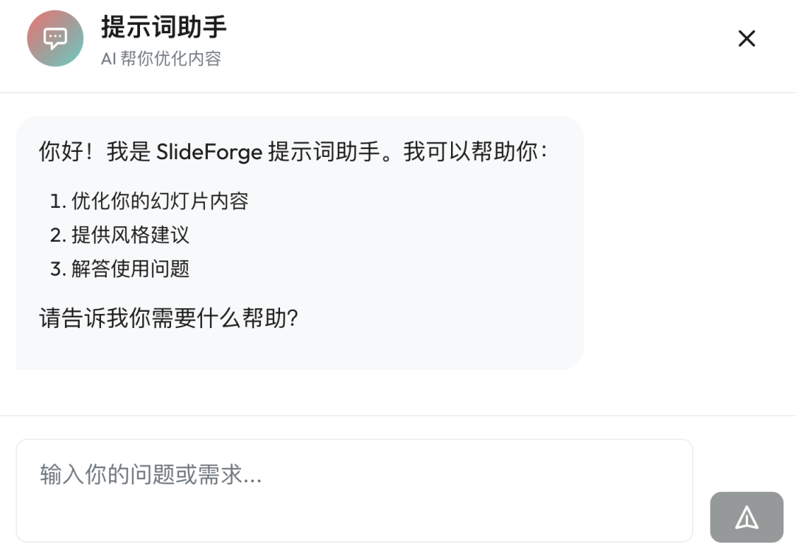
Task: Click the list number 3 marker
Action: coord(57,268)
